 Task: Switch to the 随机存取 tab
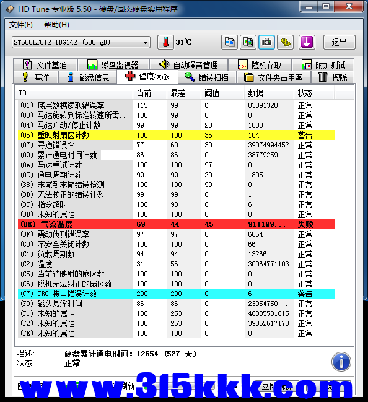click(260, 65)
